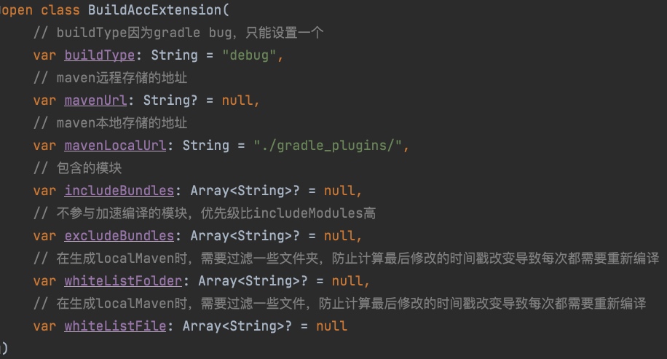Place cursor on includeBundles property
Screen dimensions: 667x359
[x=119, y=191]
